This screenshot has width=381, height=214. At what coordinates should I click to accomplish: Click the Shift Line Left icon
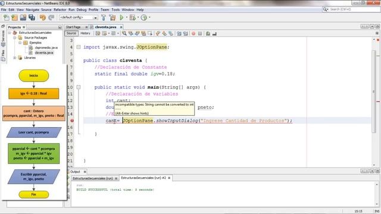tap(179, 33)
